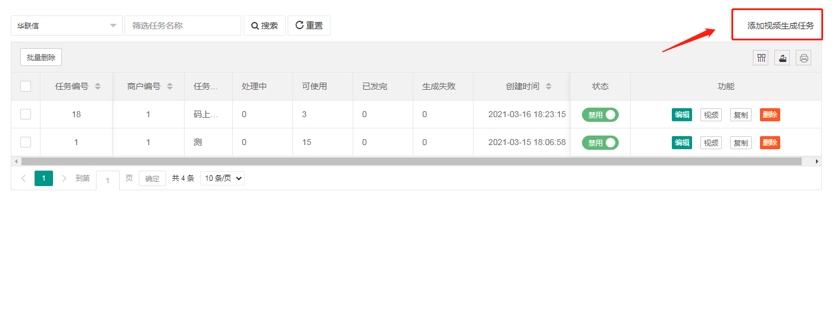Click 可使用 value 15
Screen dimensions: 838x321
(307, 142)
